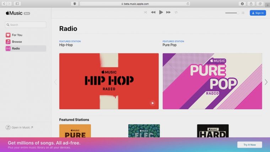Screen dimensions: 270x152
Task: Adjust the volume slider
Action: [x=232, y=13]
